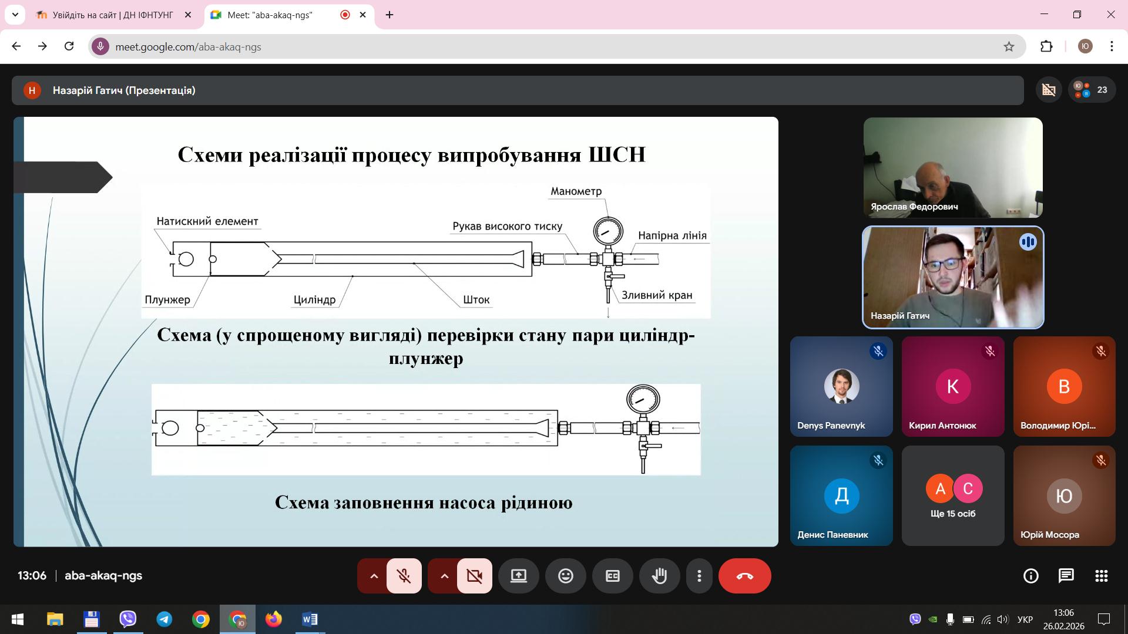Open more options three-dot menu
The height and width of the screenshot is (634, 1128).
point(699,576)
